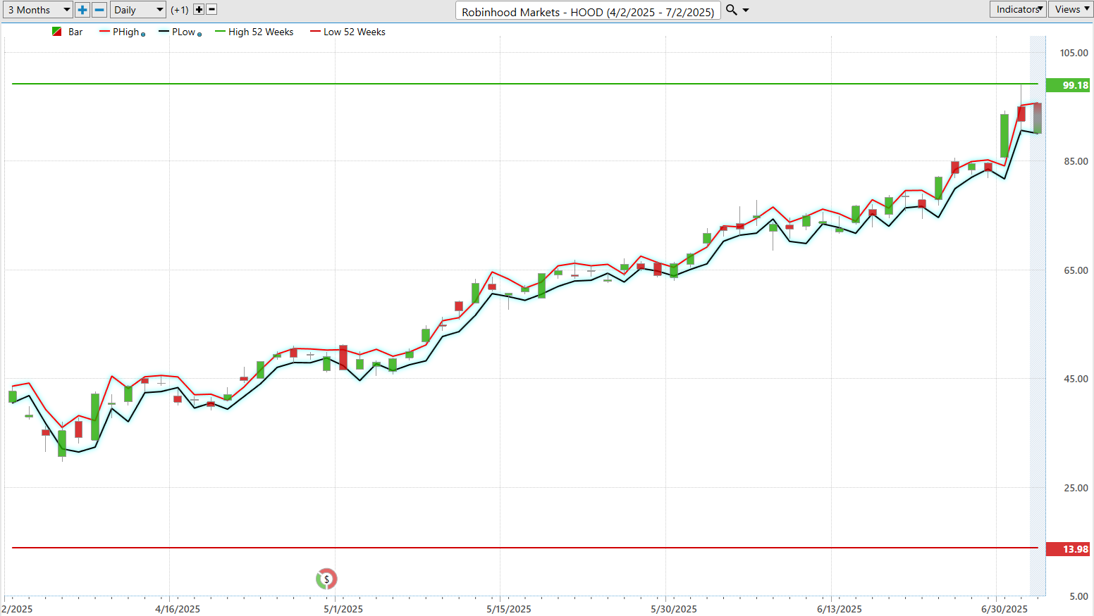
Task: Click the green 99.18 price tag
Action: point(1068,85)
